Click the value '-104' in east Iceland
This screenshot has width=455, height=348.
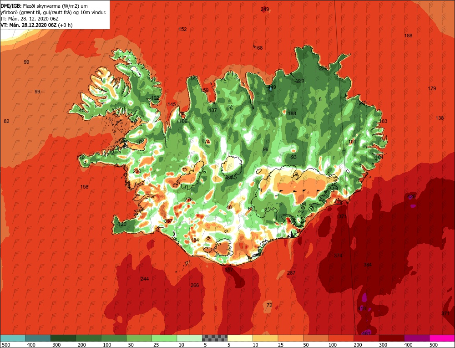[379, 157]
